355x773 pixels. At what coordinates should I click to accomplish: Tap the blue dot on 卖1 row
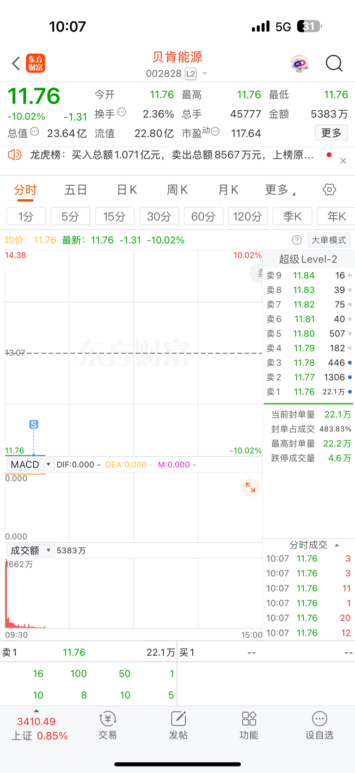pyautogui.click(x=350, y=392)
